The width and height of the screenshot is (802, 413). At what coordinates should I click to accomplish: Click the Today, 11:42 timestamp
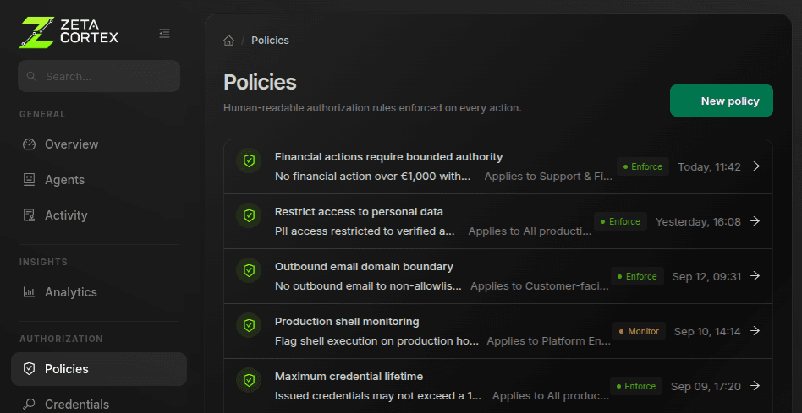[x=709, y=166]
